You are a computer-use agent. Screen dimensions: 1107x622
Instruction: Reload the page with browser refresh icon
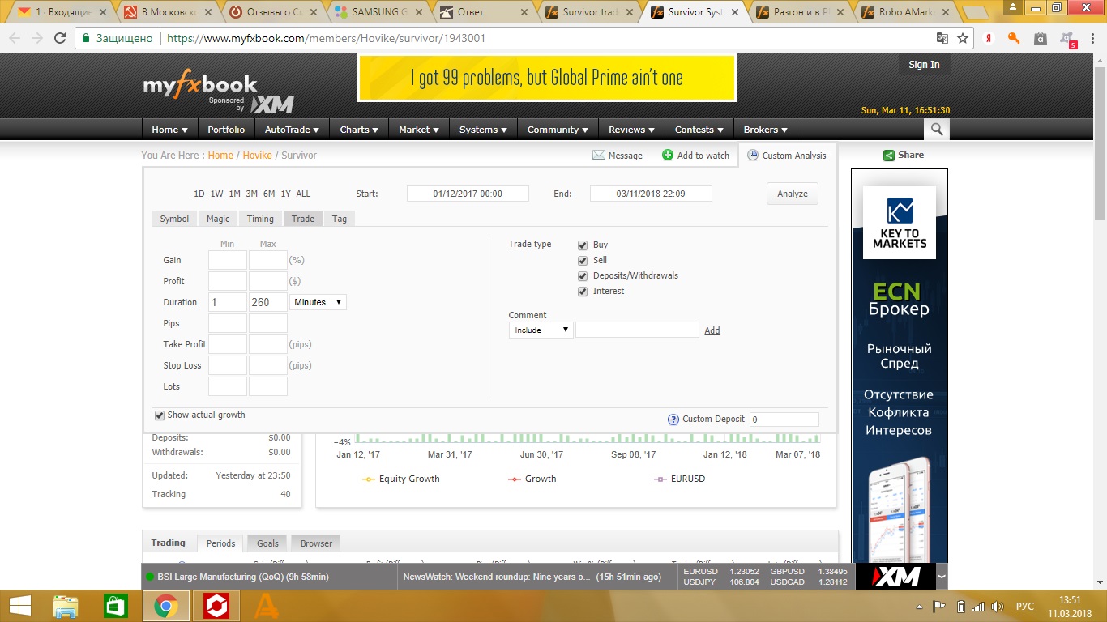pyautogui.click(x=60, y=38)
